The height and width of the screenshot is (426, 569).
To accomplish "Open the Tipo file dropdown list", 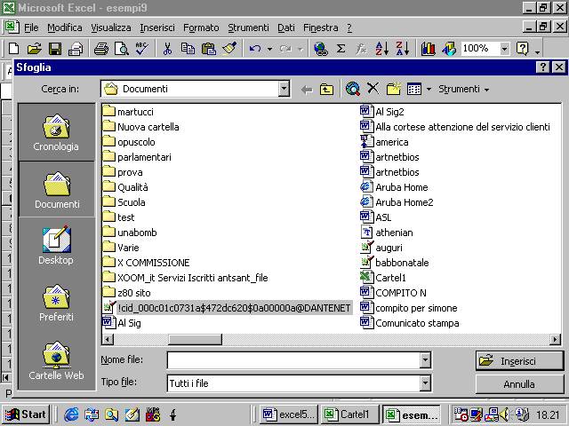I will 425,383.
